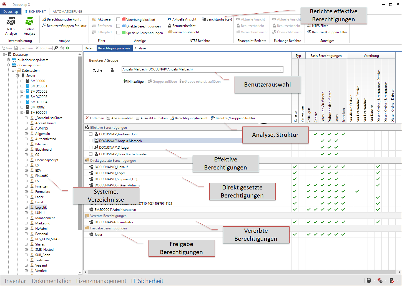402x286 pixels.
Task: Click the red globe icon in status bar
Action: [x=380, y=280]
